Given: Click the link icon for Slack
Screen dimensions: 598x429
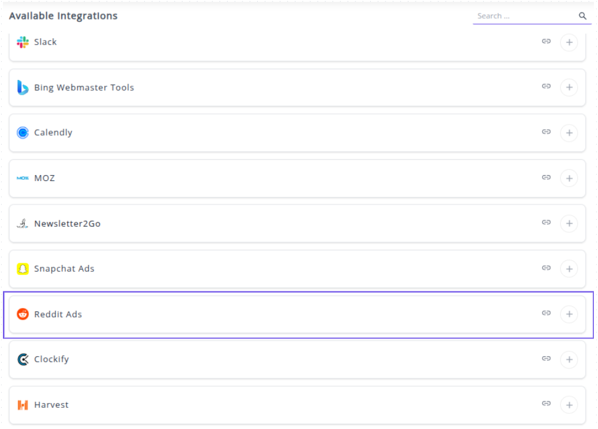Looking at the screenshot, I should pos(546,41).
